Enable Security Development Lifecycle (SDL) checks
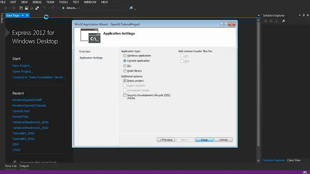Viewport: 310px width, 174px height. (x=125, y=95)
